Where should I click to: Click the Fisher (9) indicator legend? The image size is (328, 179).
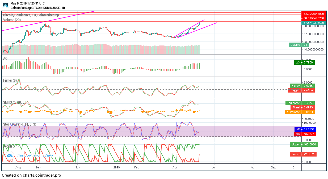(10, 80)
